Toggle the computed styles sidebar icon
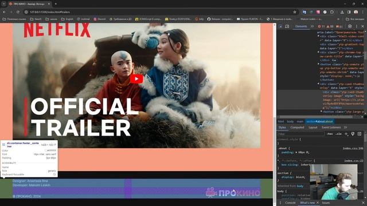Image resolution: width=367 pixels, height=206 pixels. tap(360, 134)
